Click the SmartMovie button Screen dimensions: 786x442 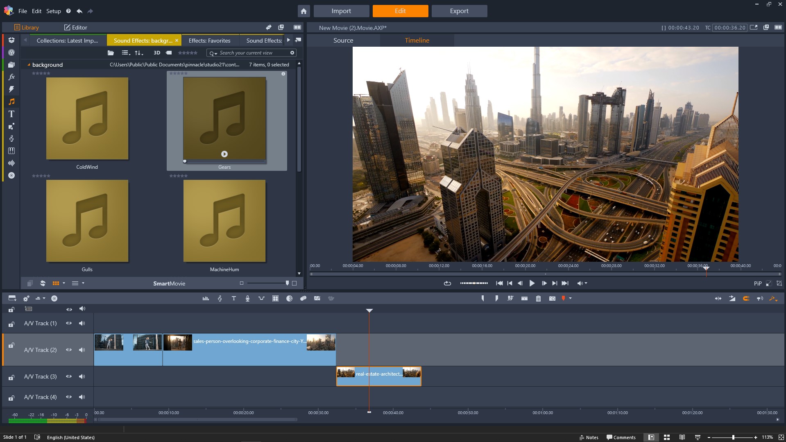tap(169, 283)
